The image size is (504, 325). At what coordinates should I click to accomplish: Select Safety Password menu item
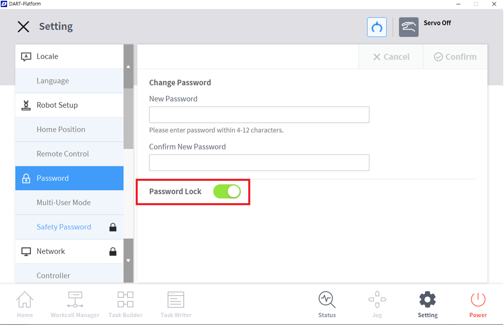click(x=64, y=227)
